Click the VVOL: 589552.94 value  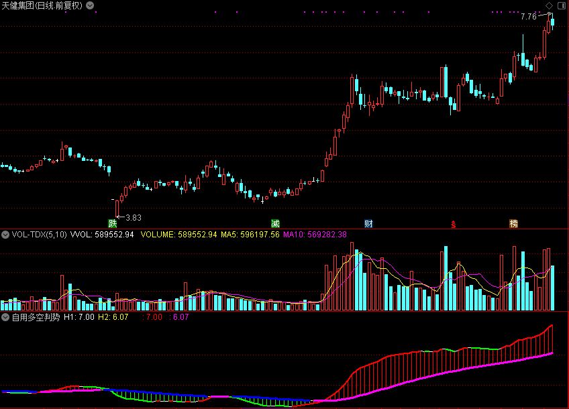pos(102,235)
